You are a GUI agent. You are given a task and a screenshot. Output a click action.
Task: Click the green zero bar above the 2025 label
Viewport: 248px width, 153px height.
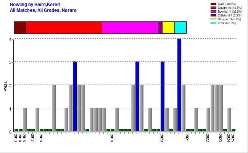tap(234, 130)
